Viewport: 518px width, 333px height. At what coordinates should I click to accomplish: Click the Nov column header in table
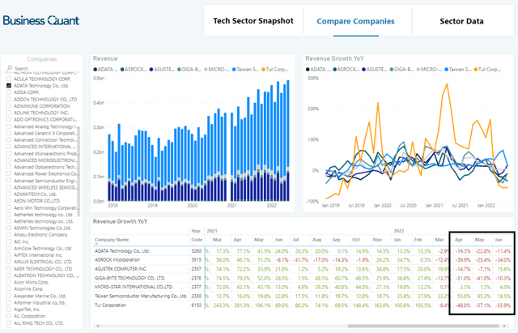(377, 239)
